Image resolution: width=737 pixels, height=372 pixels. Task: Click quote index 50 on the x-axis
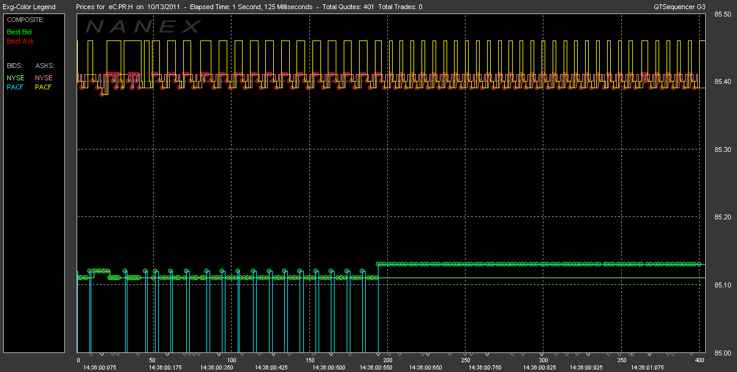[x=153, y=360]
